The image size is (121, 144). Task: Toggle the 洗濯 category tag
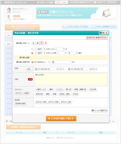click(x=54, y=94)
